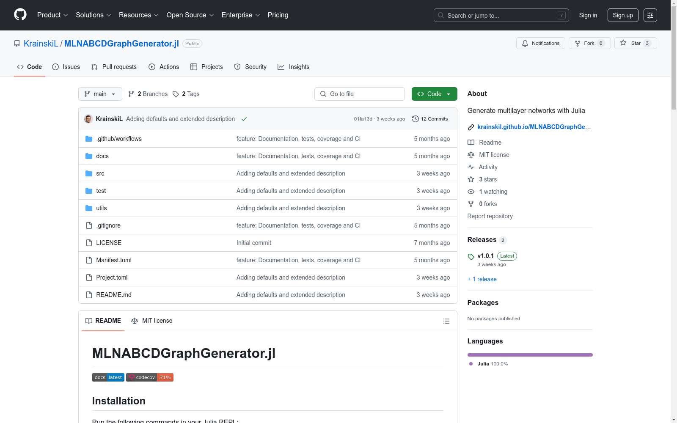This screenshot has height=423, width=677.
Task: Click the Pricing link
Action: point(278,15)
